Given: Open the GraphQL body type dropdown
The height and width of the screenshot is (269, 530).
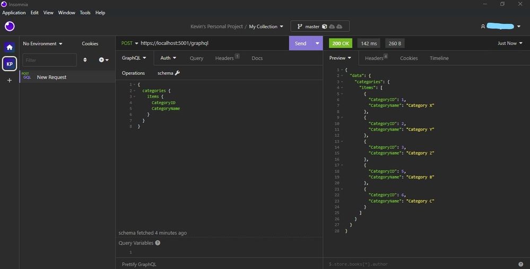Looking at the screenshot, I should pos(134,58).
